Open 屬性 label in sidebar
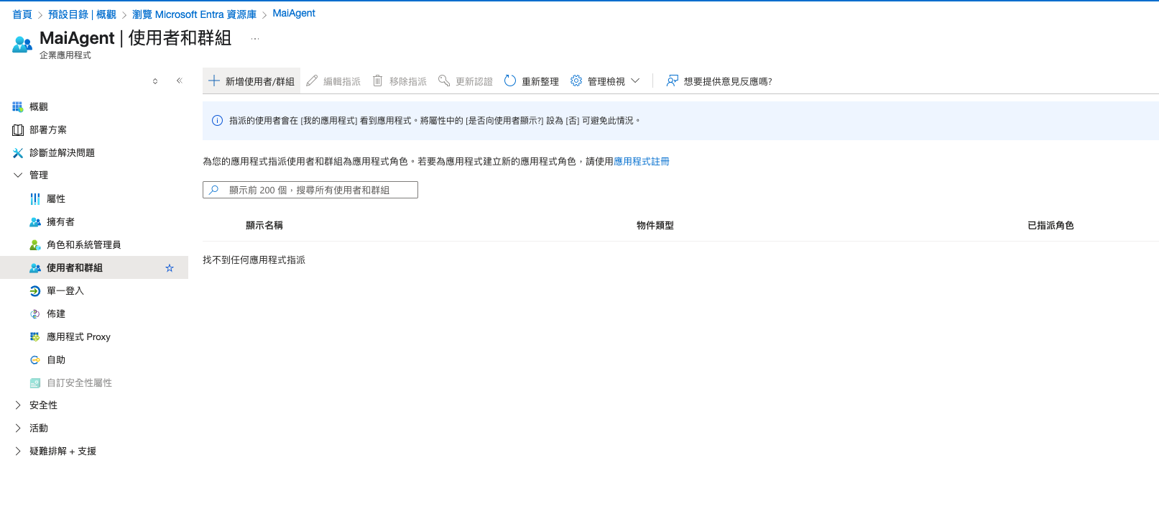 56,199
